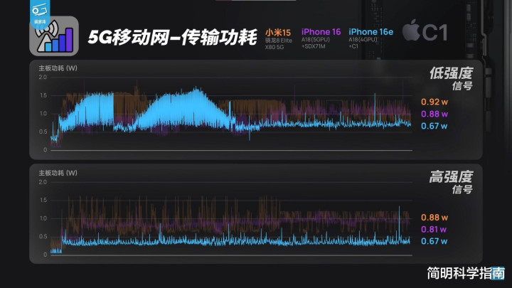Select the orange 小米15 legend label
The height and width of the screenshot is (288, 512).
click(278, 32)
